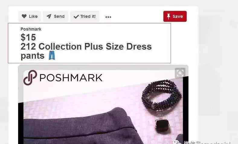Send this pin to someone
The width and height of the screenshot is (238, 144).
pos(55,16)
